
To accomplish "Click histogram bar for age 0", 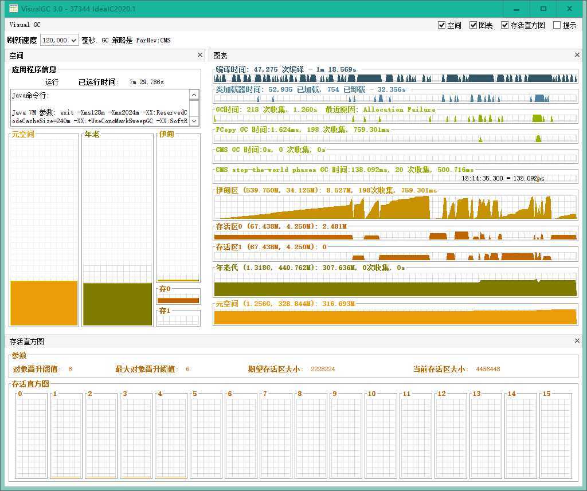I will [32, 438].
